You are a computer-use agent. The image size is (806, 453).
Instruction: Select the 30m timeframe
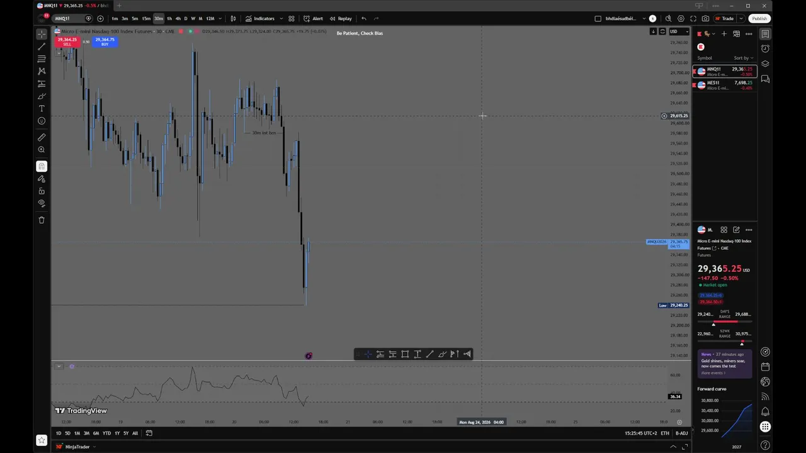159,18
